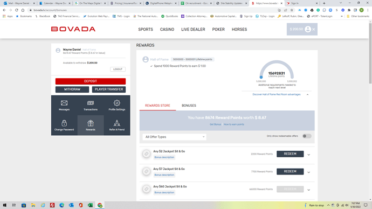Expand the $7 Jackpot Sit & Go offer
This screenshot has height=209, width=372.
309,172
